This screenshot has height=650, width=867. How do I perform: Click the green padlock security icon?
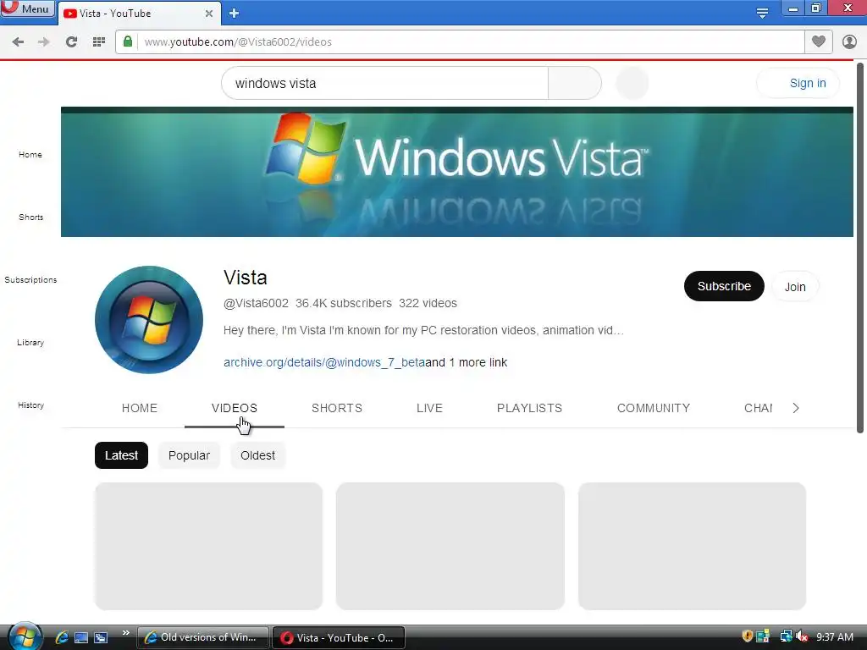128,41
